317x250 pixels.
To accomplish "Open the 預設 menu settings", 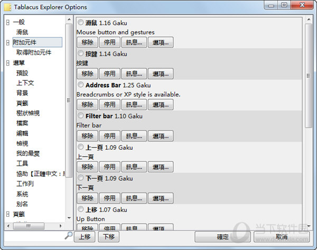I will pyautogui.click(x=22, y=73).
